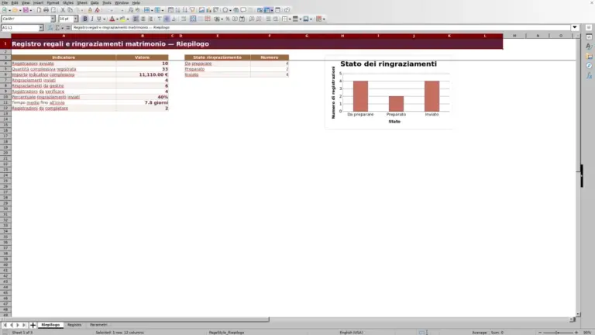Toggle Freeze rows and columns
The height and width of the screenshot is (335, 595).
[x=267, y=10]
